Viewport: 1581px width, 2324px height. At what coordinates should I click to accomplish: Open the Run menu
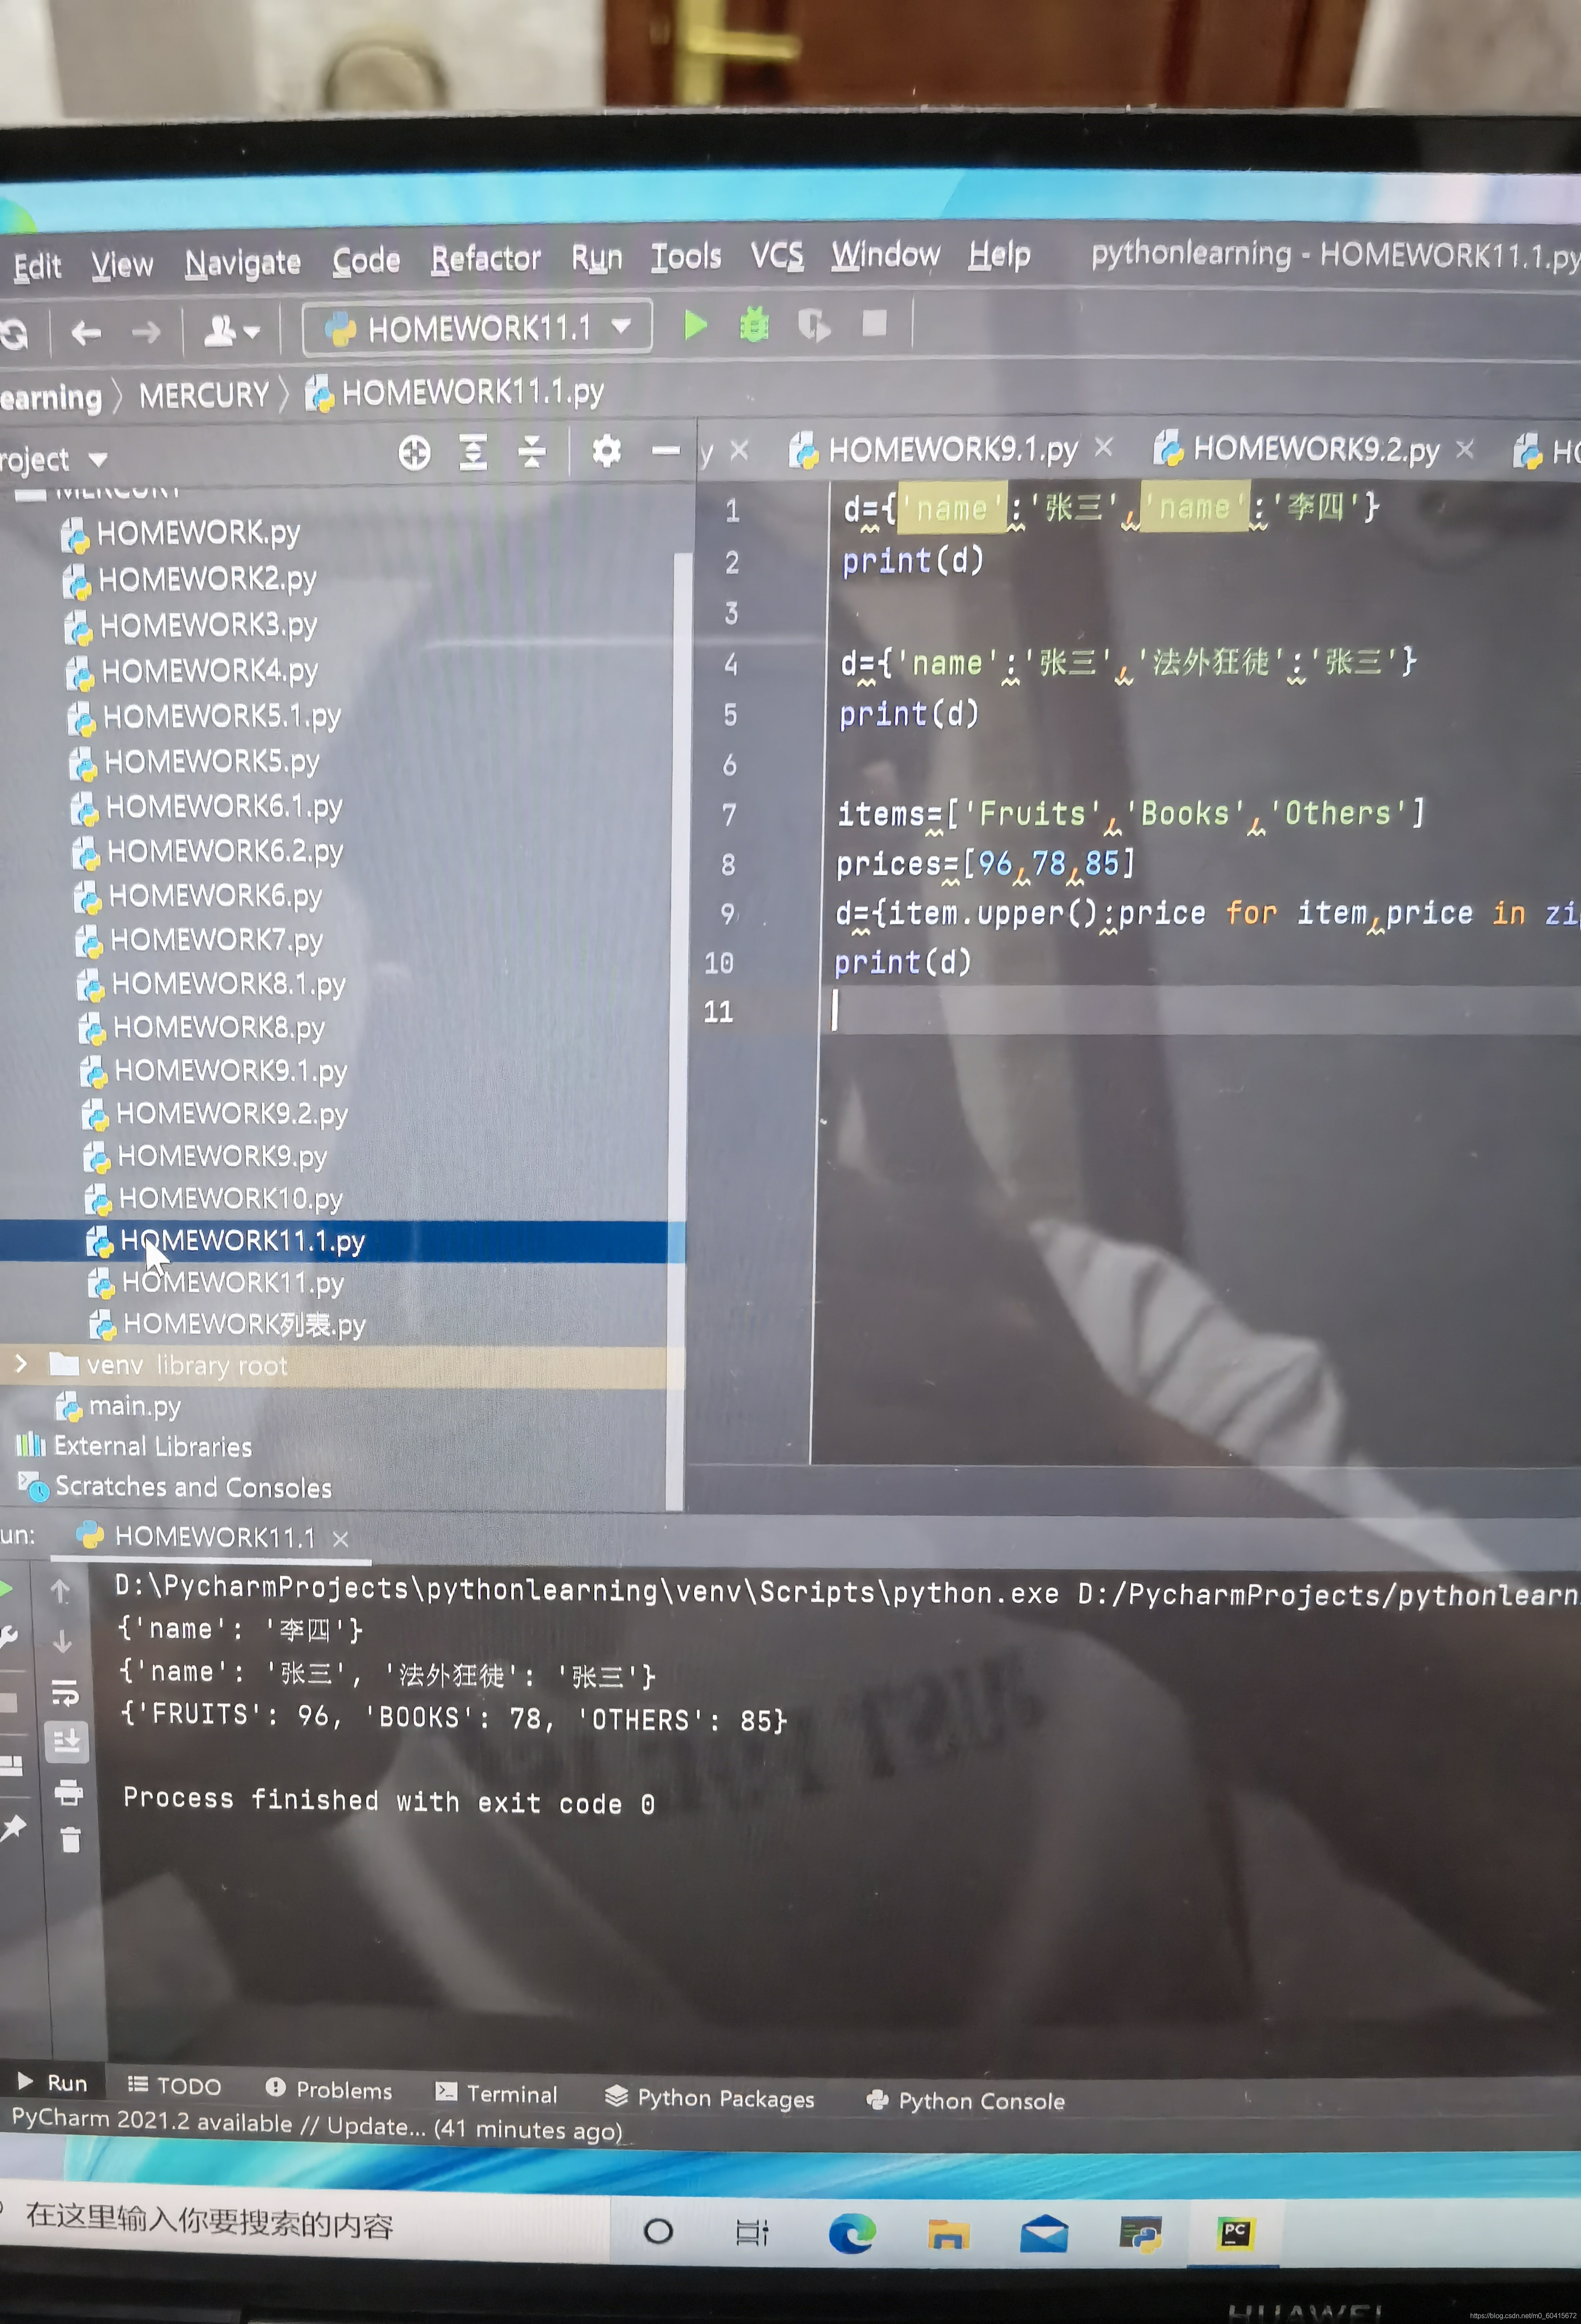coord(597,258)
